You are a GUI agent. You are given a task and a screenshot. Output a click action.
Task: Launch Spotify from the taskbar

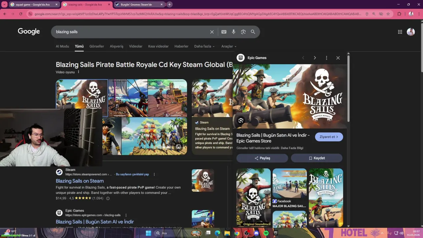[266, 233]
